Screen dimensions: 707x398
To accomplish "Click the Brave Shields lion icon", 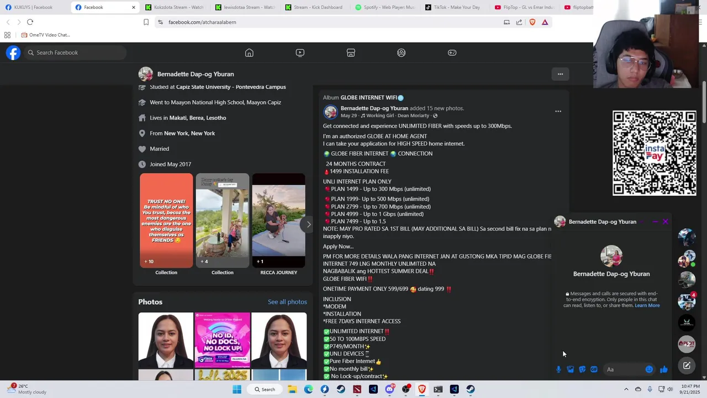I will pos(532,22).
